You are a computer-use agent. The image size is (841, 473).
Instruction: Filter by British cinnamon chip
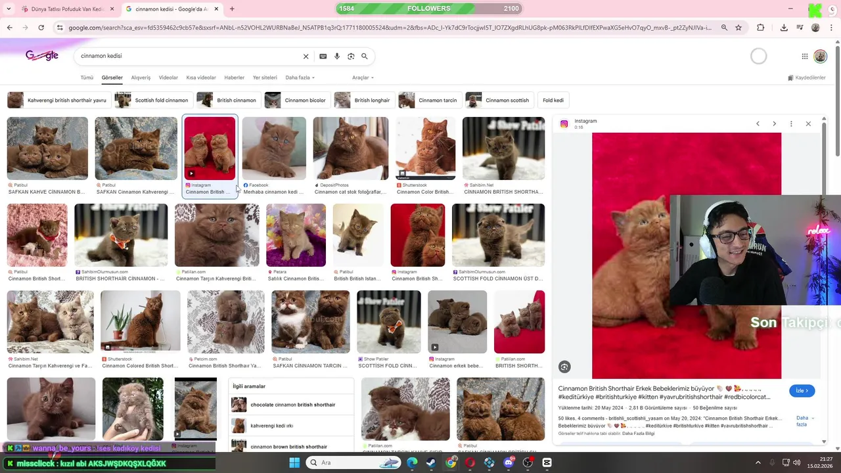click(227, 101)
